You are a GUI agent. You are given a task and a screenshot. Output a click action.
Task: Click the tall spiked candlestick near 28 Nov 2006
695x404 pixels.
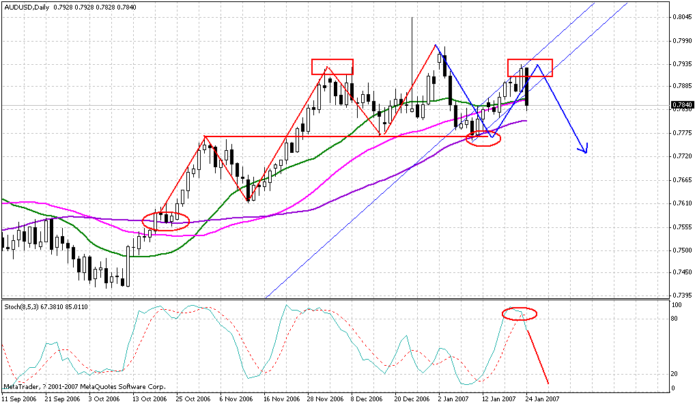[x=412, y=61]
